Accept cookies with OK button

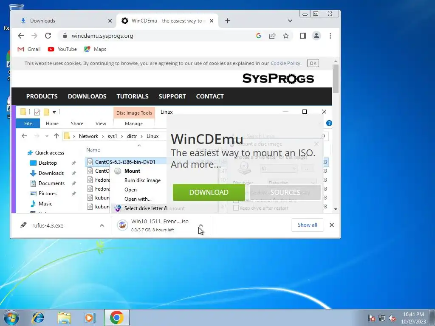click(x=313, y=63)
